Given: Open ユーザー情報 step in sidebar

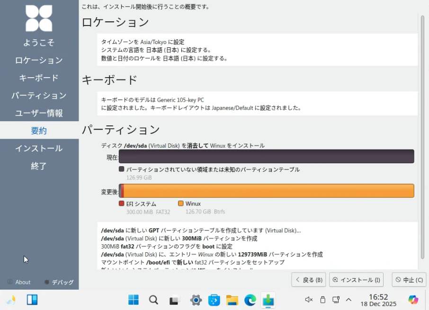Looking at the screenshot, I should tap(39, 113).
